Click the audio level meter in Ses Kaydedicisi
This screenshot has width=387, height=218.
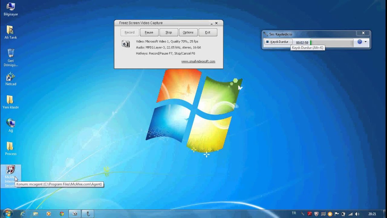coord(332,43)
